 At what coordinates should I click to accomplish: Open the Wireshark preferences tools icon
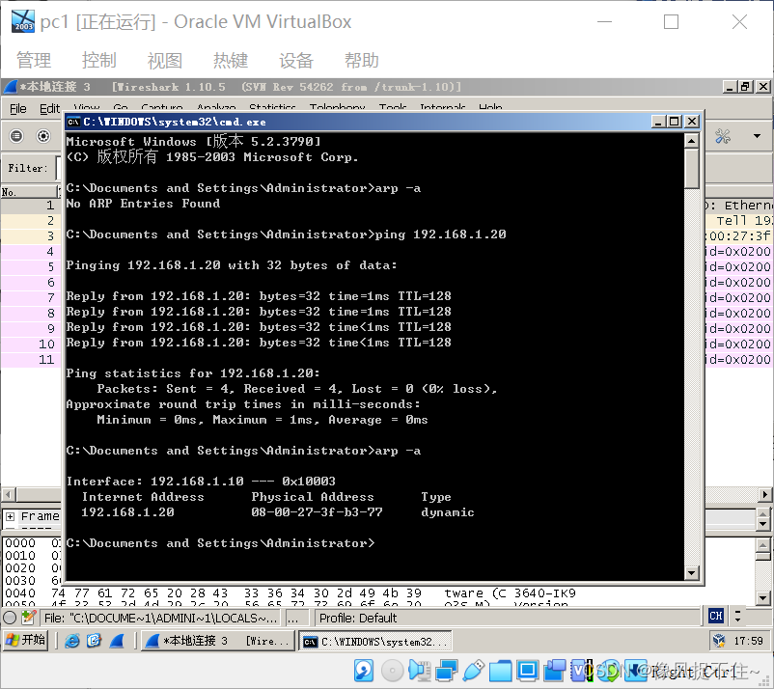723,136
